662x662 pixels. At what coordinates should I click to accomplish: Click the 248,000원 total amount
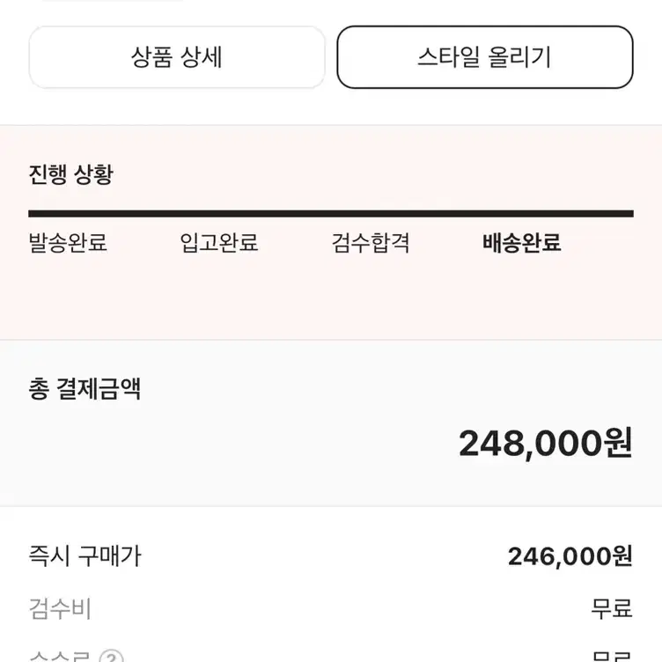(x=546, y=444)
